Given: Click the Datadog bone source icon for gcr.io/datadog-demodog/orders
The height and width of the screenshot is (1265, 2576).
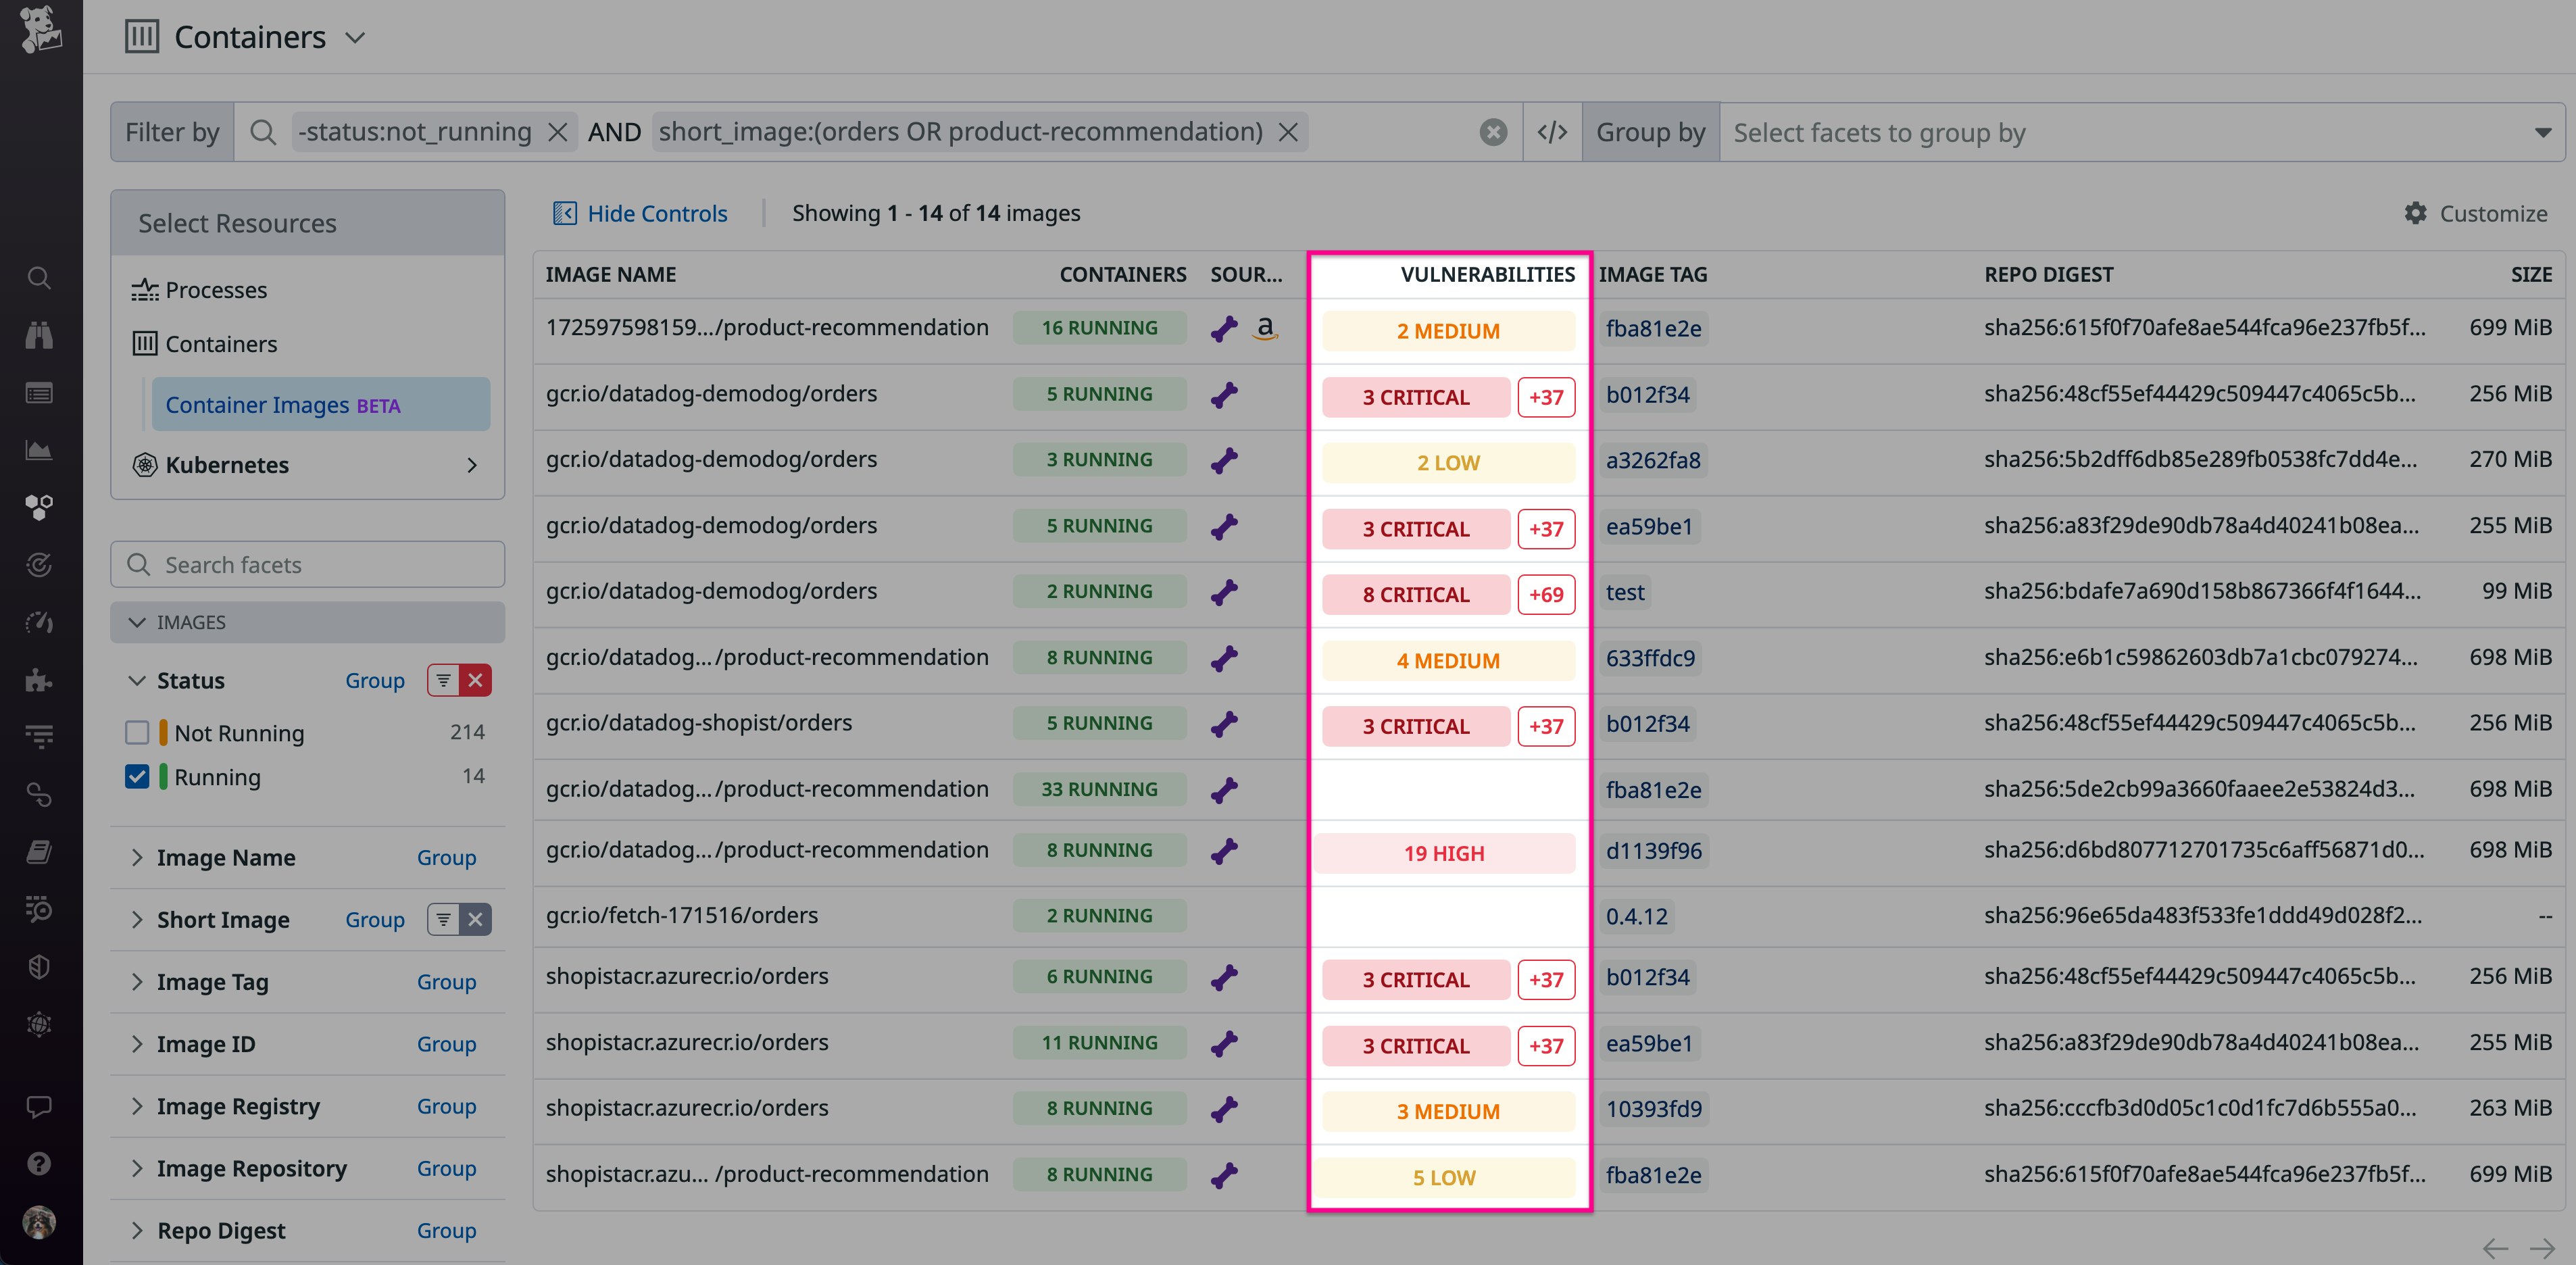Looking at the screenshot, I should 1224,394.
